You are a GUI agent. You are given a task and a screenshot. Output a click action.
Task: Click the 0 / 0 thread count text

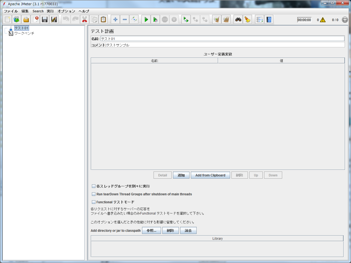(335, 20)
